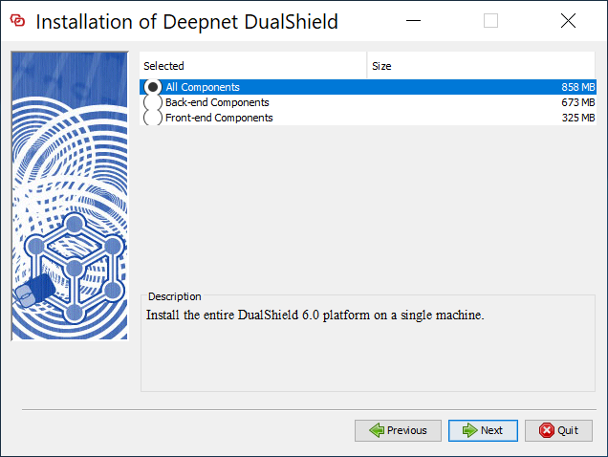Quit the installer
The height and width of the screenshot is (457, 608).
(558, 430)
